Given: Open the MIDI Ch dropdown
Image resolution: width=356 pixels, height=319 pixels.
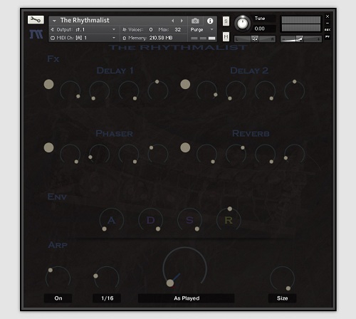Looking at the screenshot, I should [x=114, y=38].
